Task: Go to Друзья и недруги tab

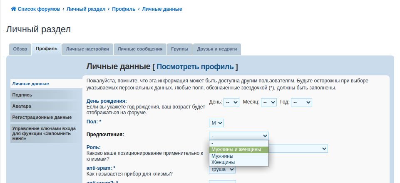Action: pos(217,49)
